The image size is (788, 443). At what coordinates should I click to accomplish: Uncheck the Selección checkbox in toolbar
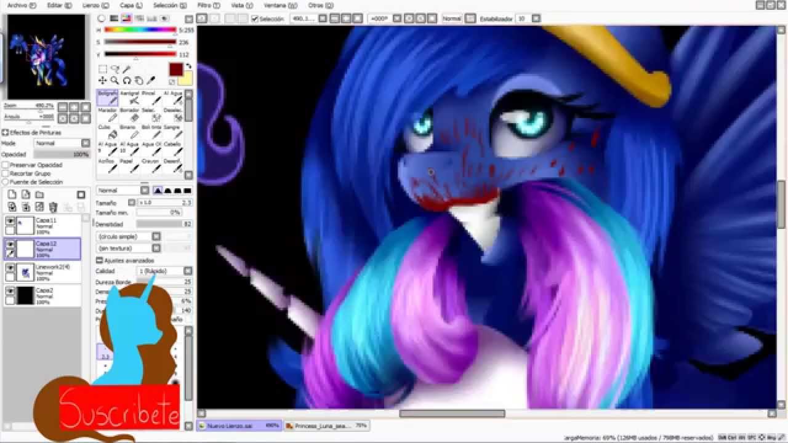[x=255, y=19]
